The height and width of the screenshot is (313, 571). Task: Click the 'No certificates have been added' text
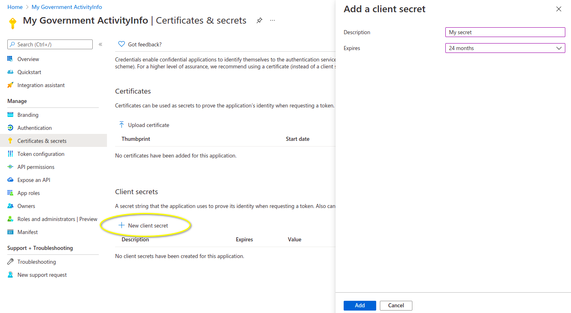tap(176, 155)
